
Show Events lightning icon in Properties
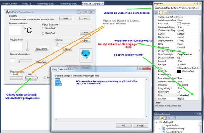coord(169,13)
